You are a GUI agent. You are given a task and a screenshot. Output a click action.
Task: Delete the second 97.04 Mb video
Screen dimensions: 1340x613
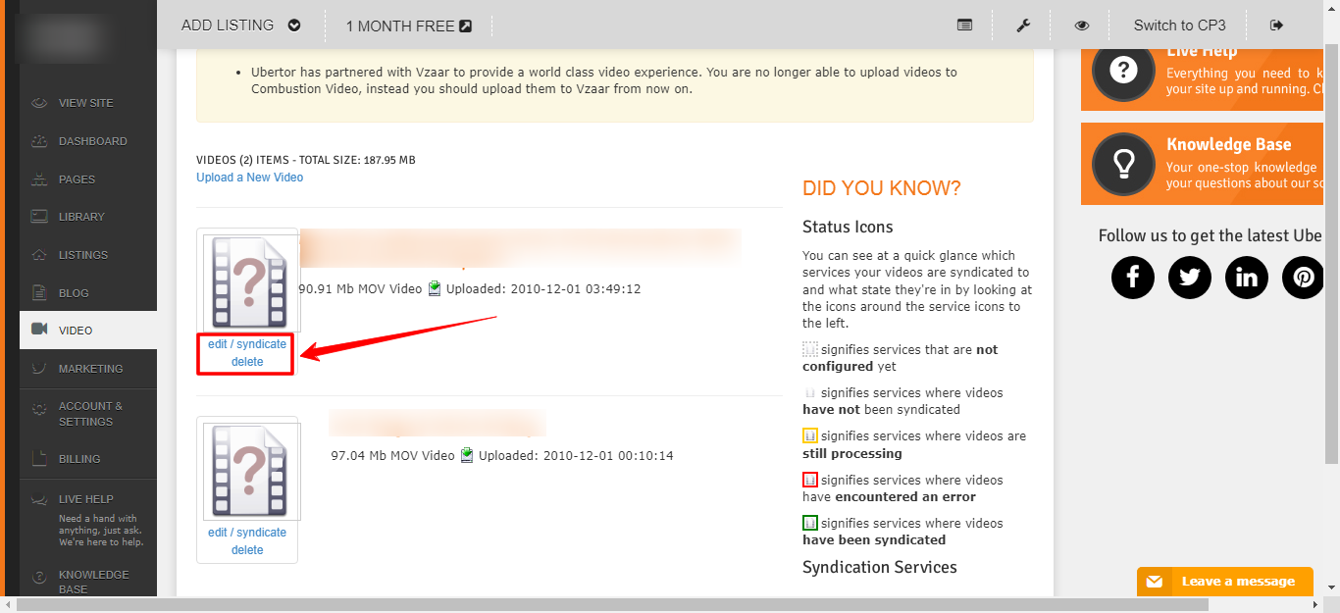[x=247, y=550]
